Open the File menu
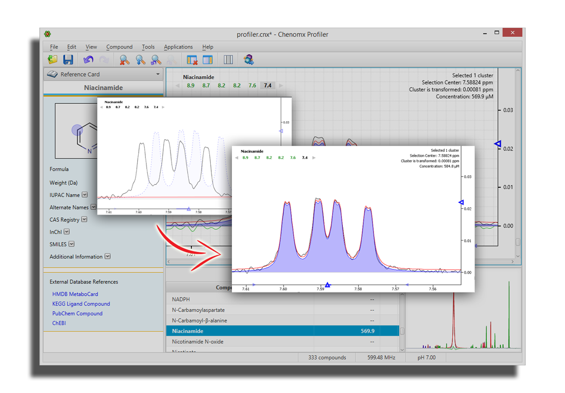Image resolution: width=565 pixels, height=393 pixels. (x=54, y=47)
